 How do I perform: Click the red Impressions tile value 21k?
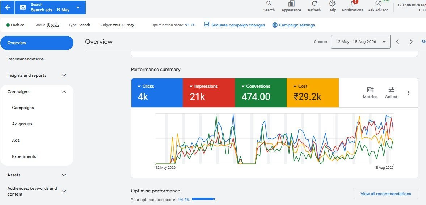pyautogui.click(x=197, y=96)
